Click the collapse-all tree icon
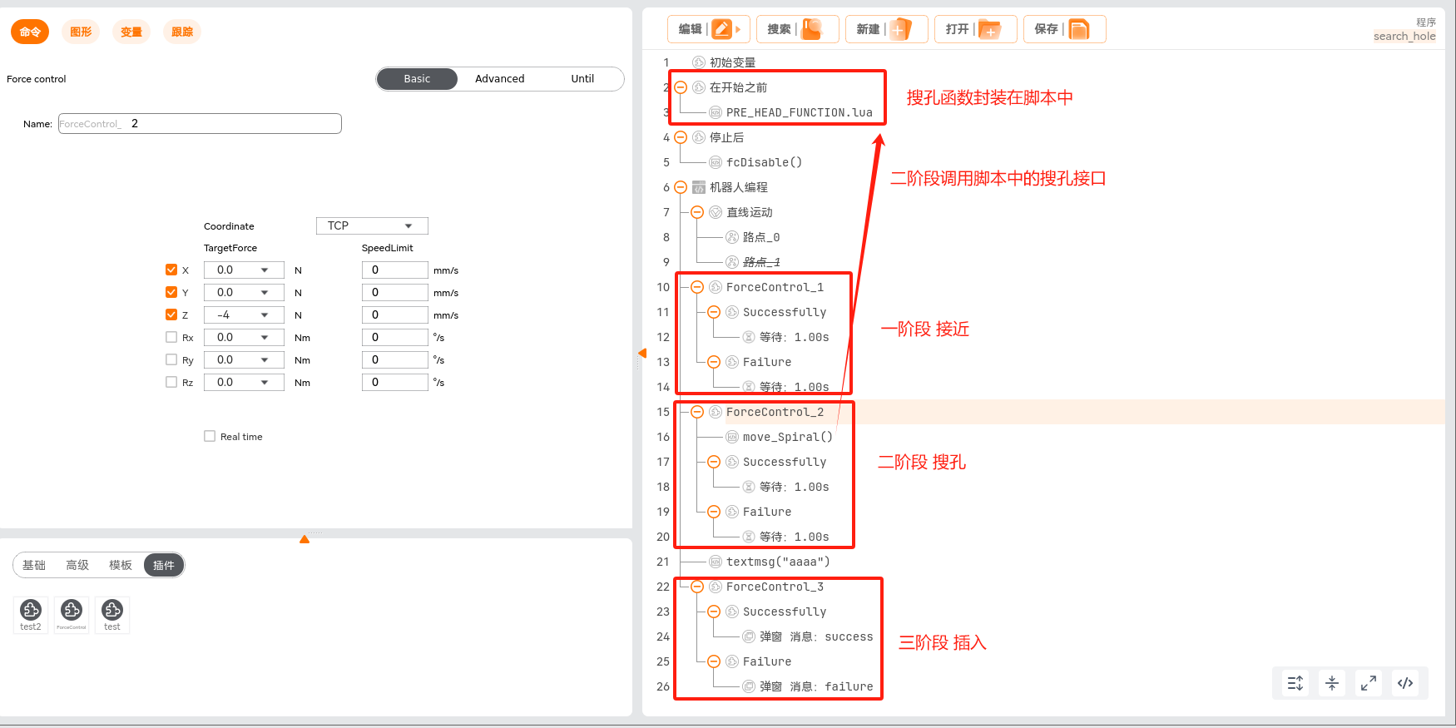 coord(1332,683)
